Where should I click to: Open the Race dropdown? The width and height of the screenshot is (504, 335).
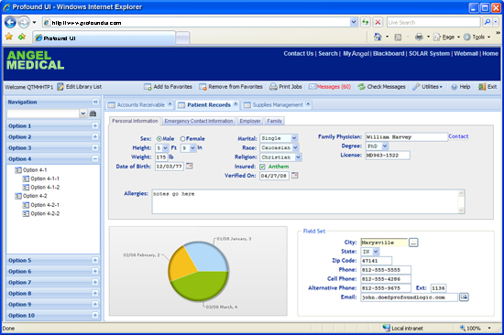295,147
